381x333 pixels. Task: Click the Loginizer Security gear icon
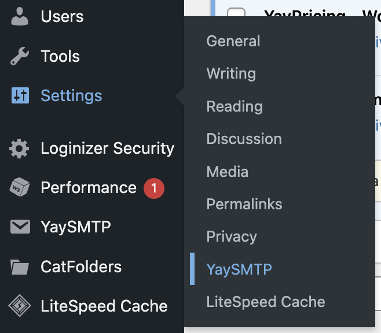[19, 149]
